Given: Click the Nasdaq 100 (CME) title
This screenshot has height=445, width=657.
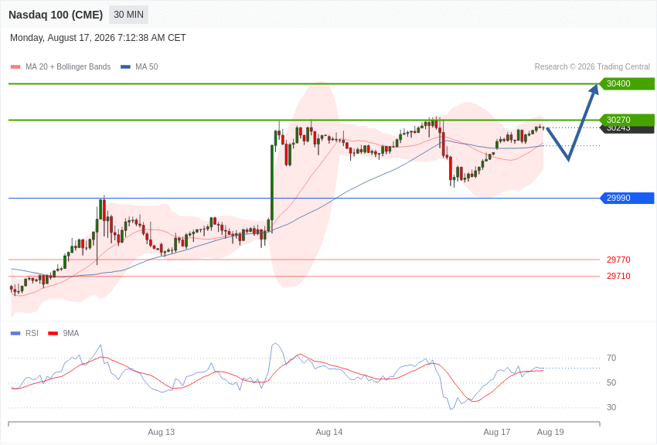Looking at the screenshot, I should tap(56, 15).
